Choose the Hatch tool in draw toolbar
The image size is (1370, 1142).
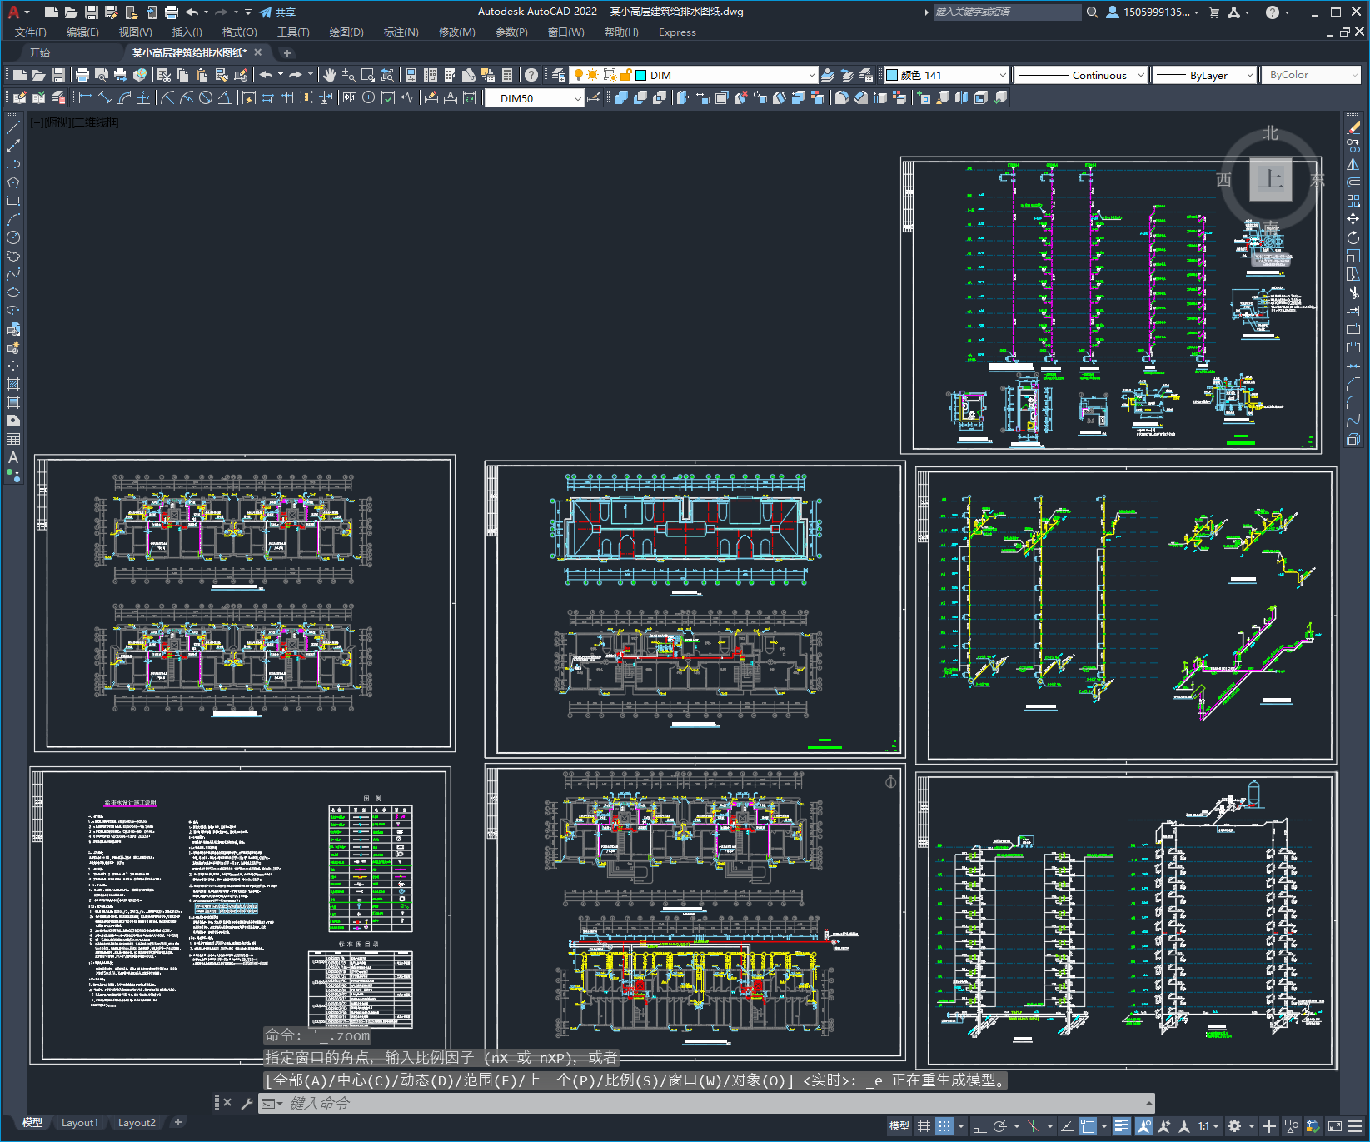click(x=13, y=384)
